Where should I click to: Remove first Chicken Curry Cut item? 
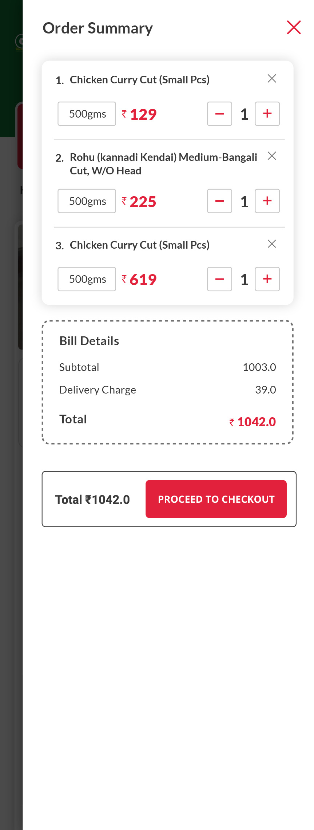click(x=272, y=79)
